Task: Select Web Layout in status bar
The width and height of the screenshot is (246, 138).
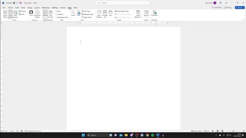Action: click(222, 131)
